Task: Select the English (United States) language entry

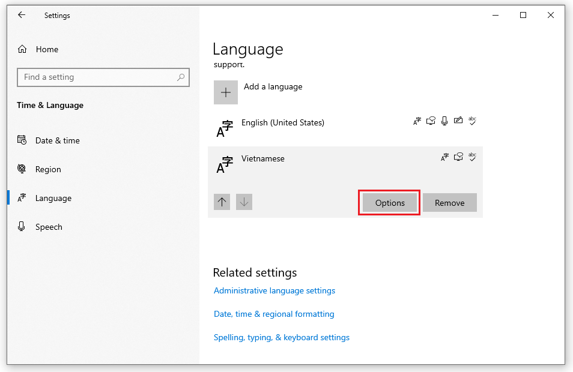Action: 283,122
